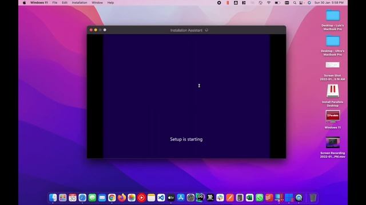Click the lock icon beside window title

click(206, 30)
